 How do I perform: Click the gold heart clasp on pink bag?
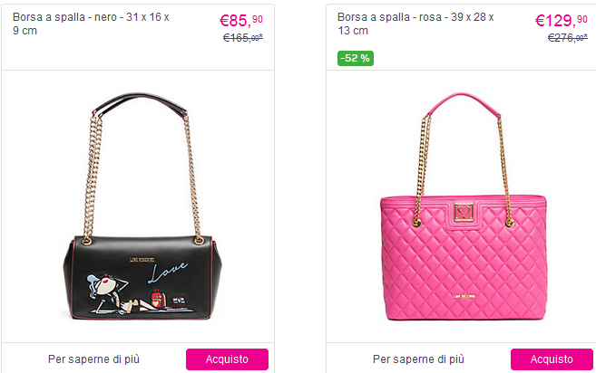(464, 211)
